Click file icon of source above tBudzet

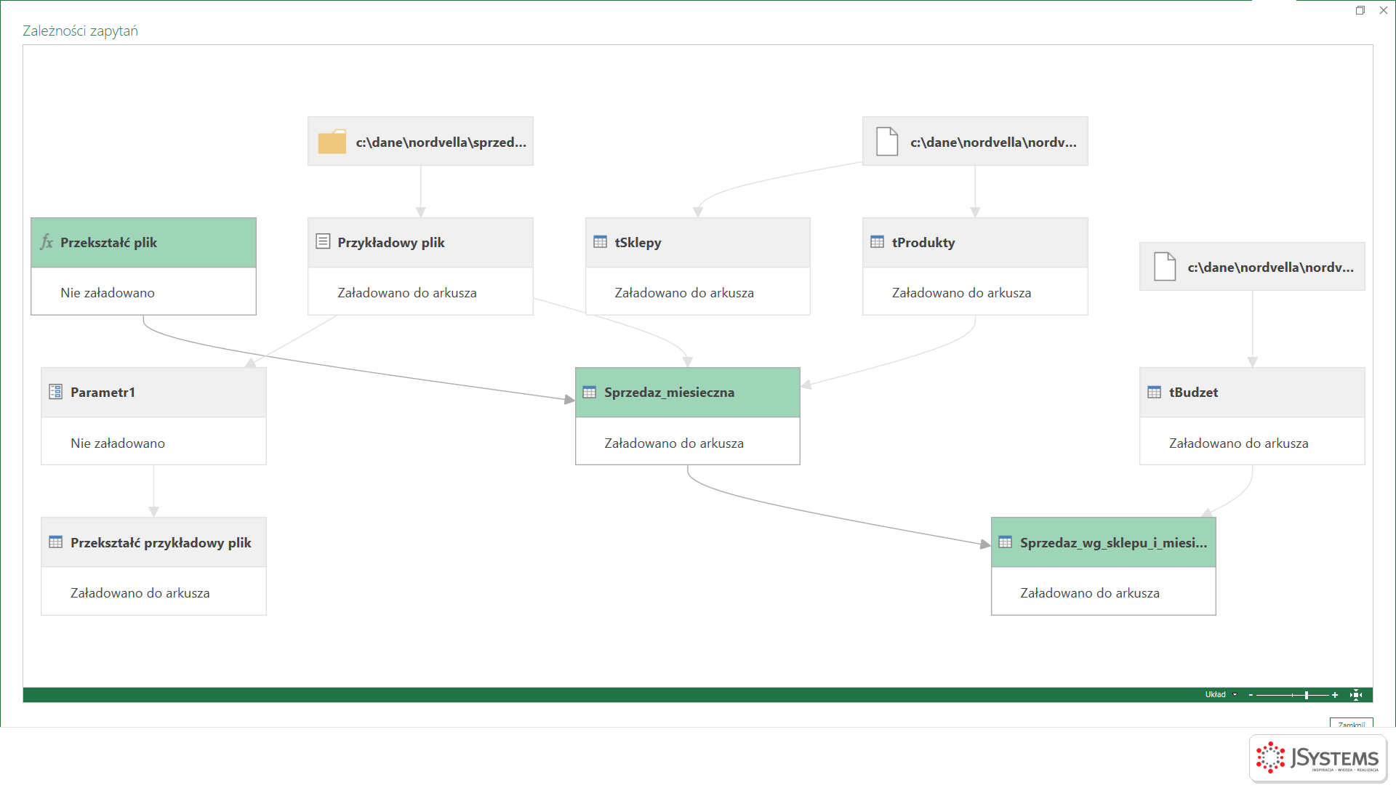point(1165,267)
